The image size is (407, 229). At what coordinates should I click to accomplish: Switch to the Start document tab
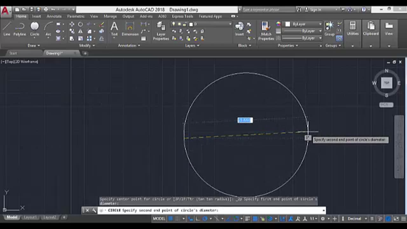pos(13,53)
